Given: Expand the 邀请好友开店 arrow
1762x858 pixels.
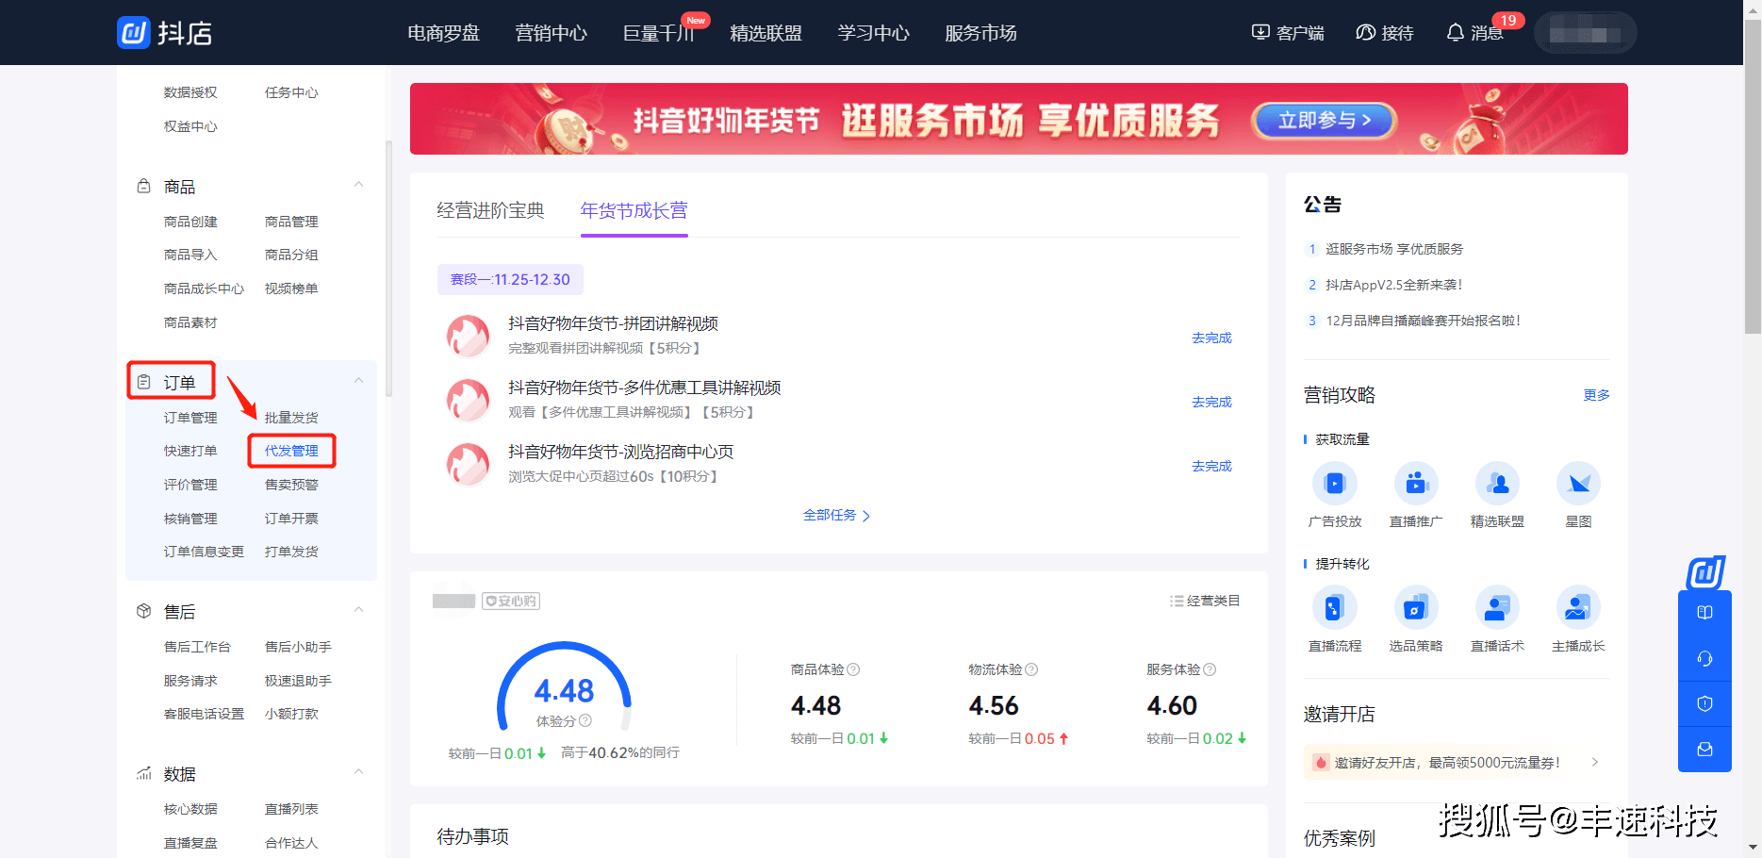Looking at the screenshot, I should pos(1595,762).
